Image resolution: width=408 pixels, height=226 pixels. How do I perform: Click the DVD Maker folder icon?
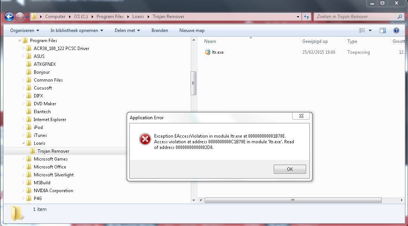click(29, 103)
